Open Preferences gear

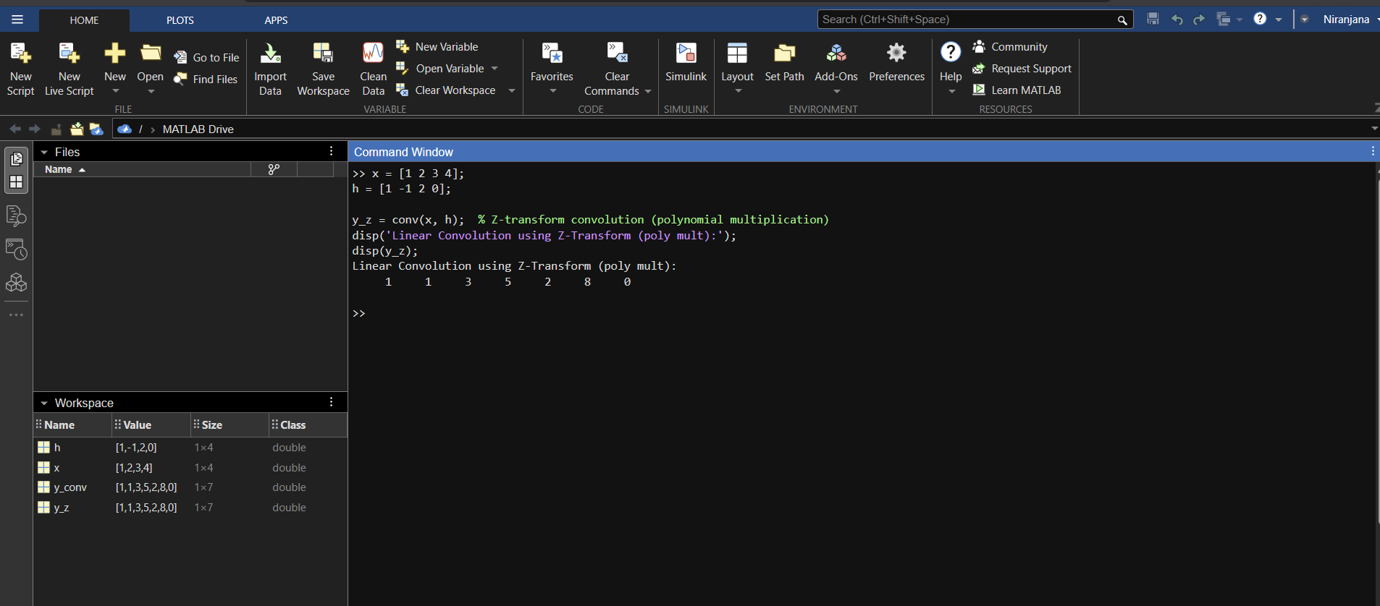pyautogui.click(x=896, y=52)
